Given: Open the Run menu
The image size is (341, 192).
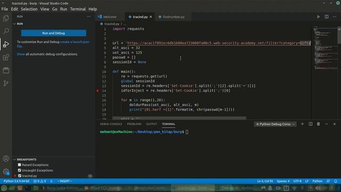Looking at the screenshot, I should click(x=63, y=9).
